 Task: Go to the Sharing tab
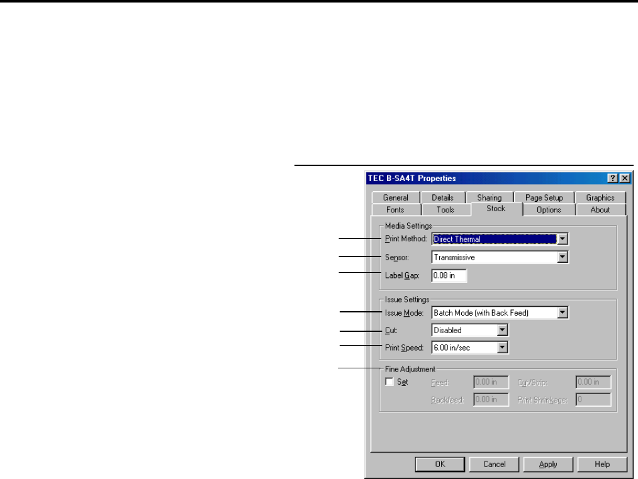(490, 197)
